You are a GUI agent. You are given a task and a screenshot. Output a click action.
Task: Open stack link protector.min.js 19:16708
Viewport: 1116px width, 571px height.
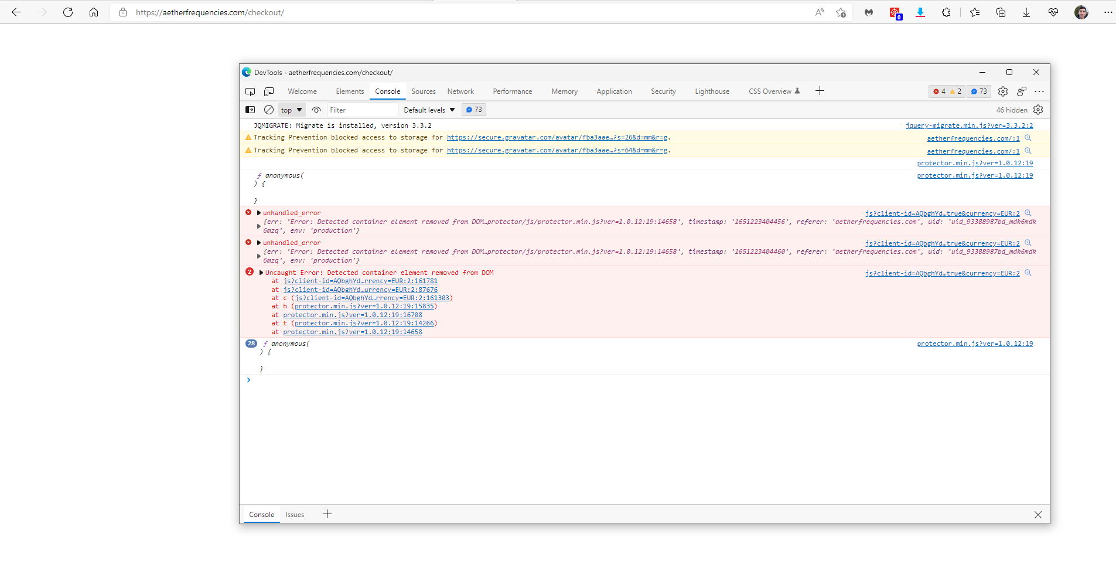[x=353, y=315]
